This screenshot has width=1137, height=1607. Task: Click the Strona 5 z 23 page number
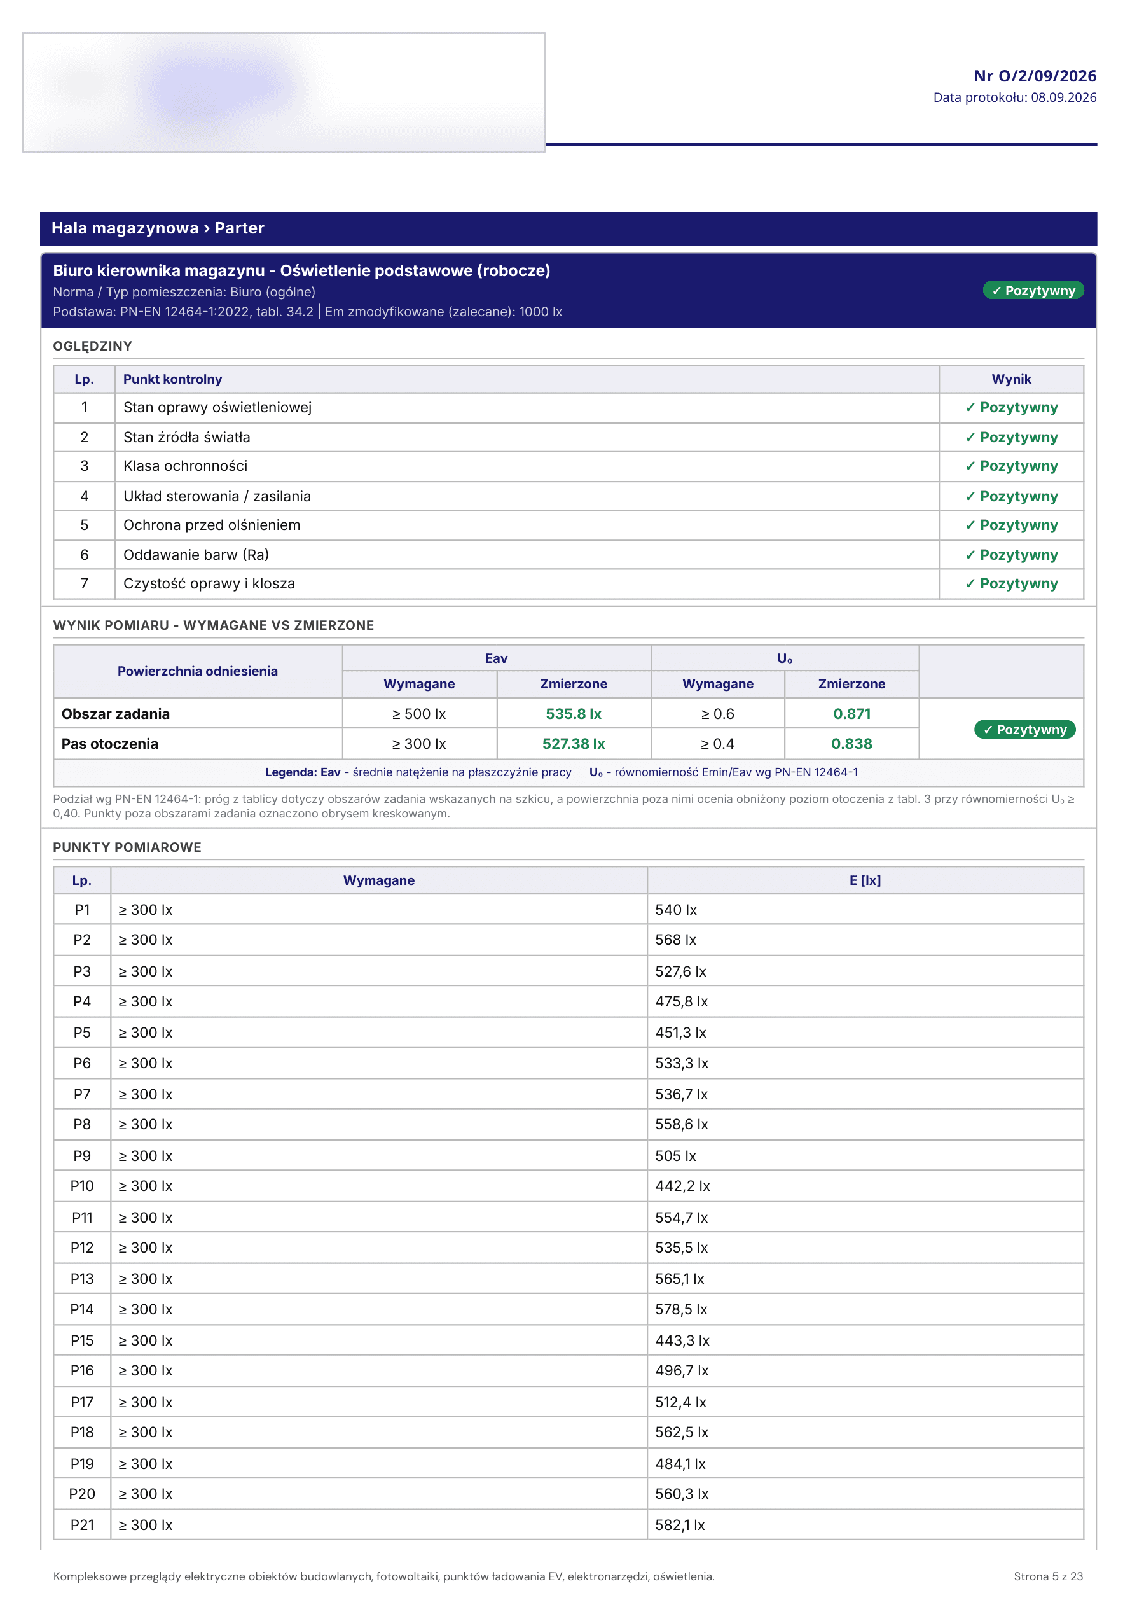click(1048, 1576)
